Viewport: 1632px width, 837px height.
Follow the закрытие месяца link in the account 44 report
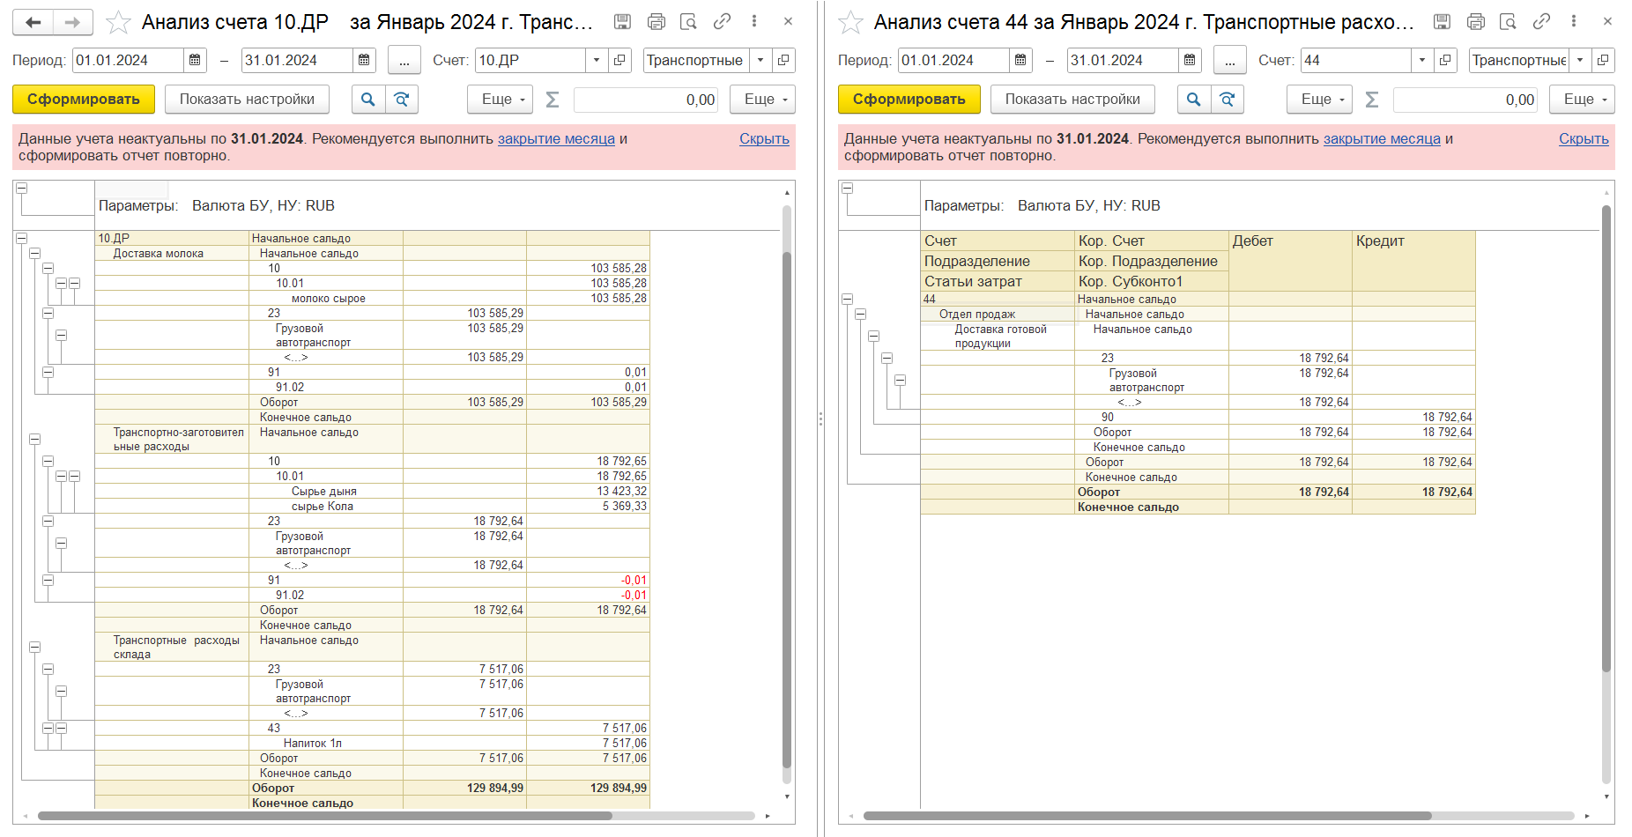(x=1382, y=139)
